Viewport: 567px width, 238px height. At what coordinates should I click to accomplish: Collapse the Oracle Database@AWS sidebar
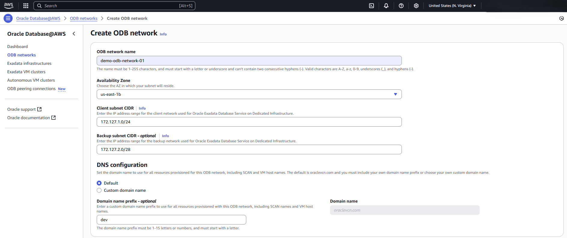pos(74,34)
